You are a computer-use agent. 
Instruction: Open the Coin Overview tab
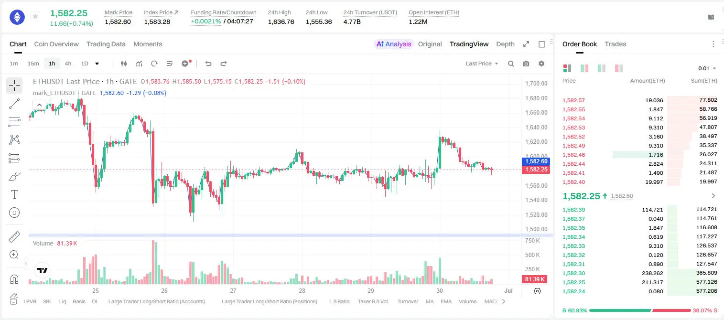[56, 44]
